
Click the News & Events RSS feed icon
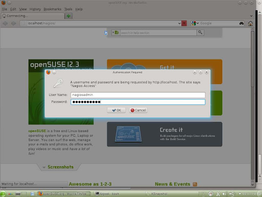click(195, 184)
